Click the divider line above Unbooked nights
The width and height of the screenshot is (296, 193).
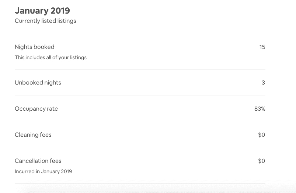[140, 70]
